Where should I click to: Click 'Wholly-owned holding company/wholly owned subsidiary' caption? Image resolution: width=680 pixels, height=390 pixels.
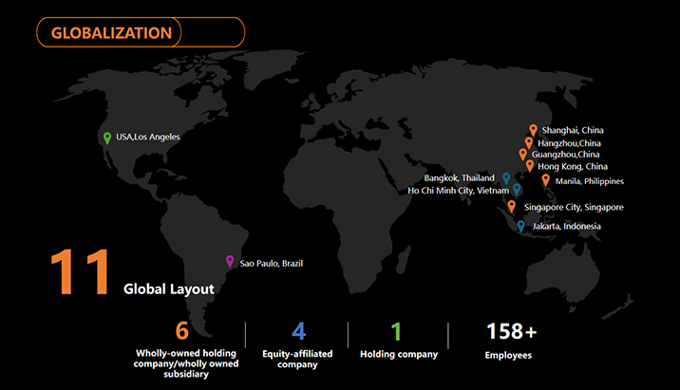coord(186,363)
